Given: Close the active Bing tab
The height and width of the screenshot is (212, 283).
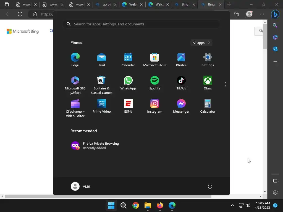Looking at the screenshot, I should coord(220,4).
